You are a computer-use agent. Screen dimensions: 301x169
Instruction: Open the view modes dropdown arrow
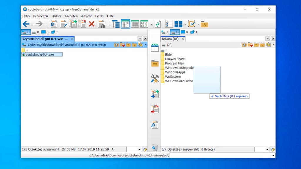pos(151,24)
